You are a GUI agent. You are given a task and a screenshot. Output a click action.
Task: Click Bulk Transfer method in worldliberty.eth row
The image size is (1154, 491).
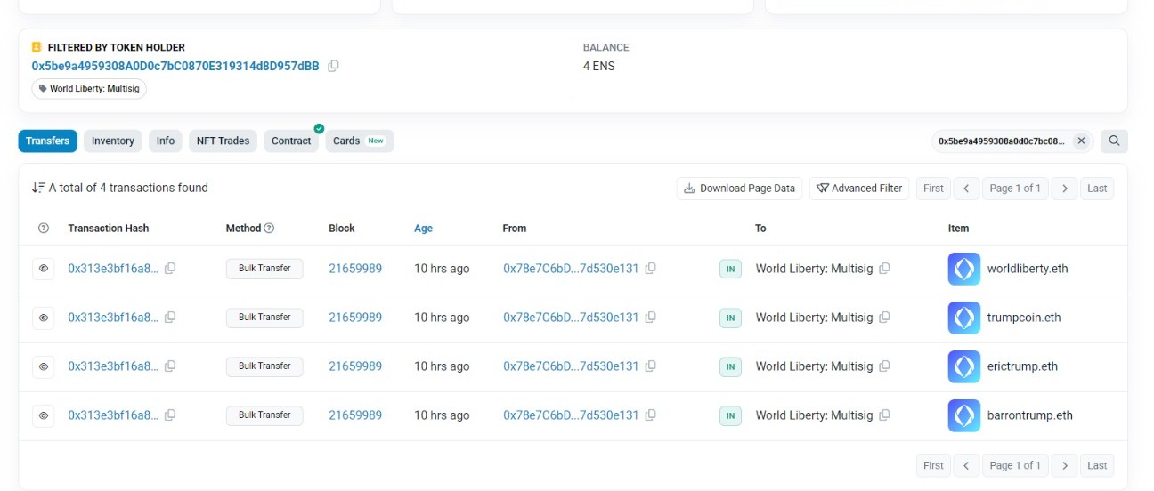tap(264, 269)
